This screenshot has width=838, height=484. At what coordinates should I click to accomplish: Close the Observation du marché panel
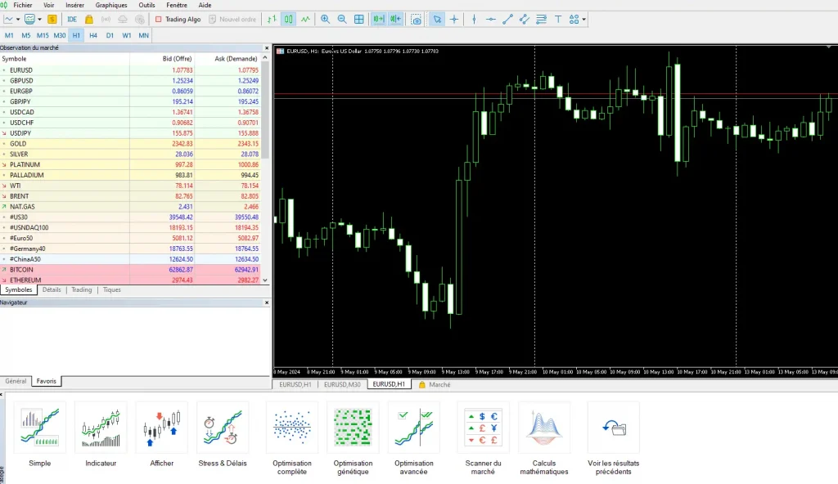click(x=267, y=47)
